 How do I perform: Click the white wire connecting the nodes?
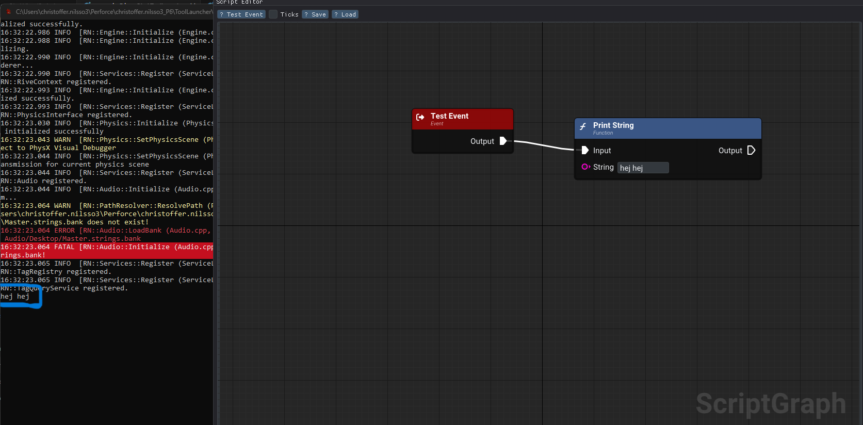click(544, 145)
